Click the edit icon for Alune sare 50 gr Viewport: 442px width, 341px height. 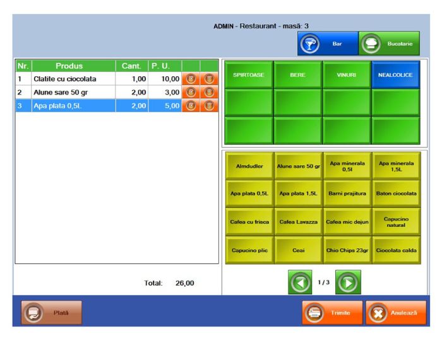191,92
